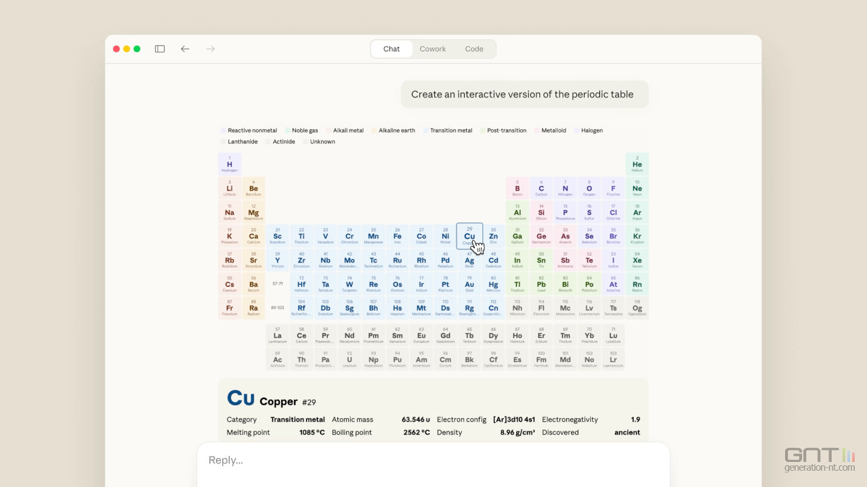Click the red close window button

point(117,49)
